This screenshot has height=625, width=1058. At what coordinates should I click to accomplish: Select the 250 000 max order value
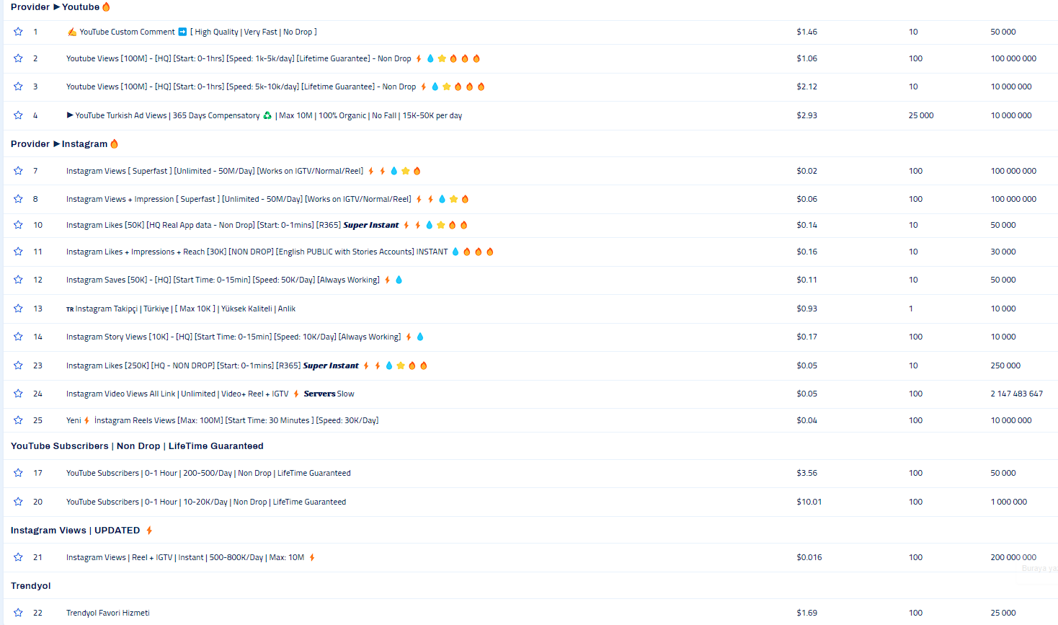point(1005,365)
